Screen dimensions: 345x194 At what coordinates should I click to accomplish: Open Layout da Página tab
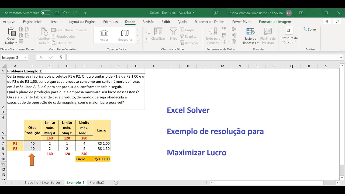(x=82, y=22)
